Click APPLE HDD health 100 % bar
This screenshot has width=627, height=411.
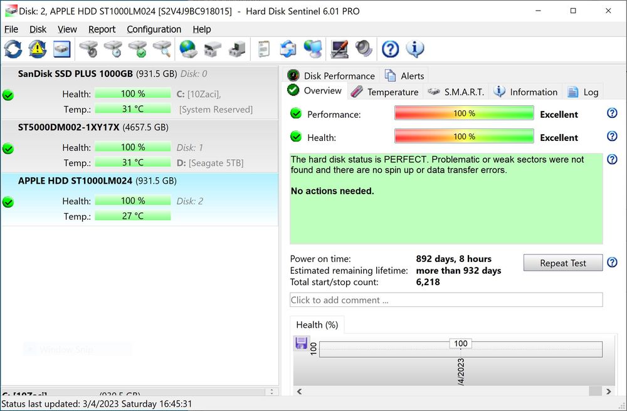[x=133, y=200]
